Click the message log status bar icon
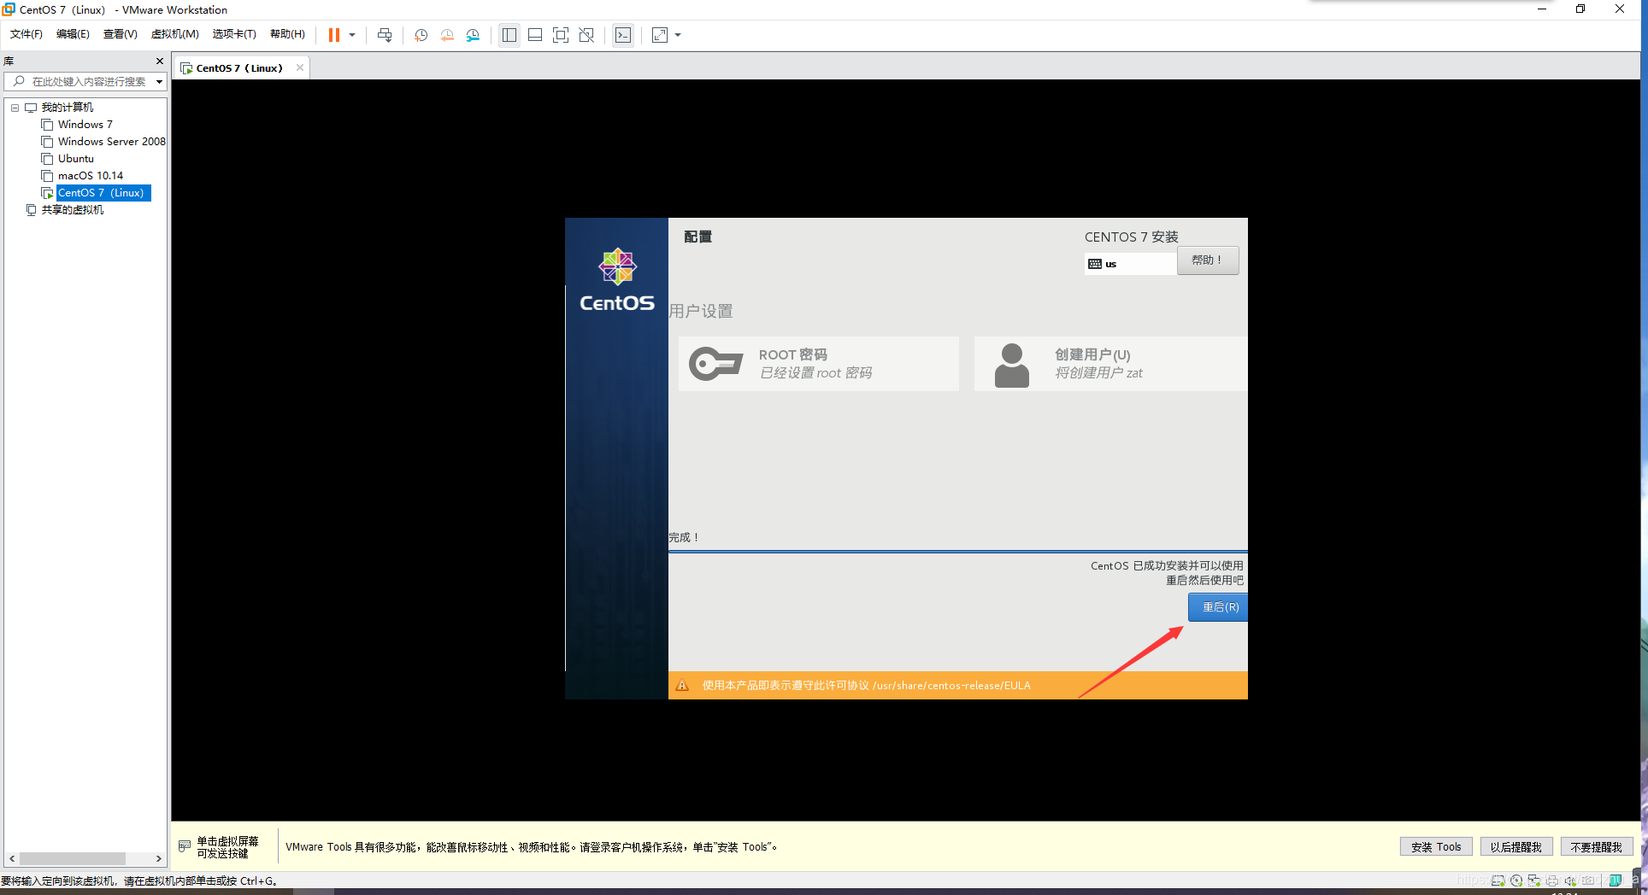Image resolution: width=1648 pixels, height=895 pixels. pos(1615,880)
